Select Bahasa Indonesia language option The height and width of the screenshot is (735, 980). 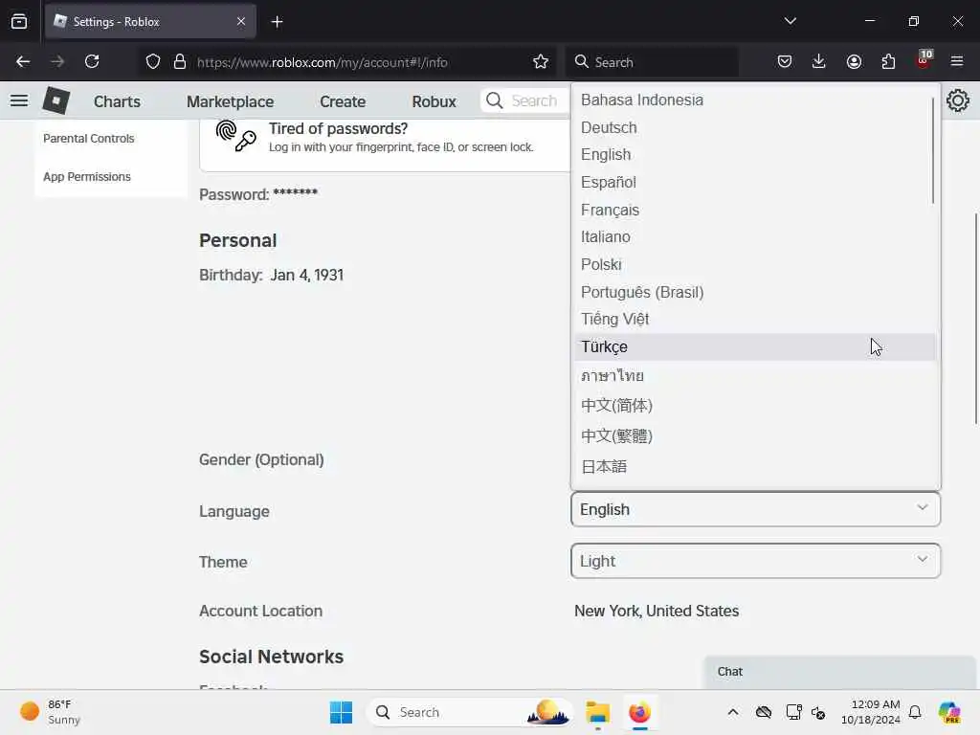[754, 100]
